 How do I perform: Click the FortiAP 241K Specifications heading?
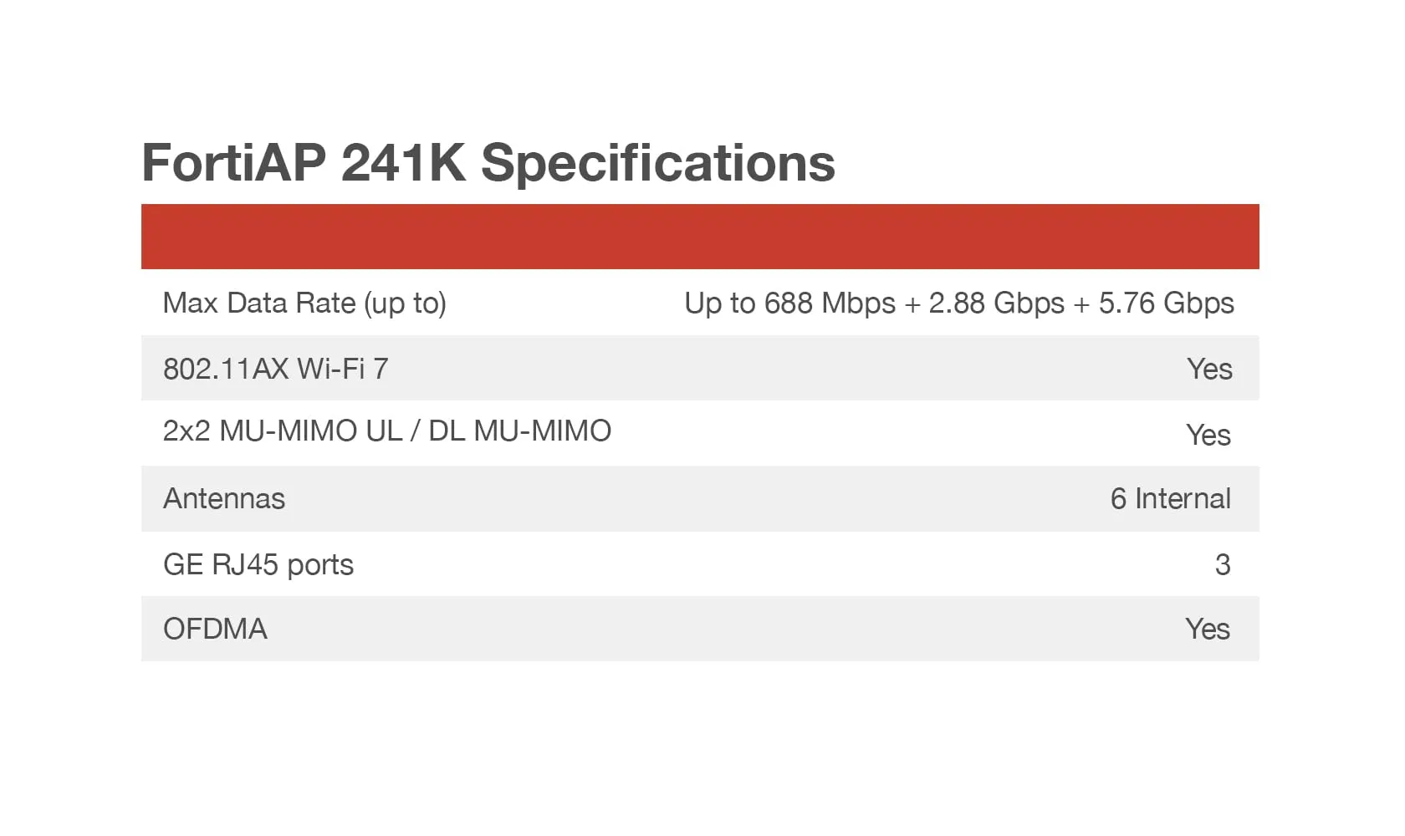point(488,162)
